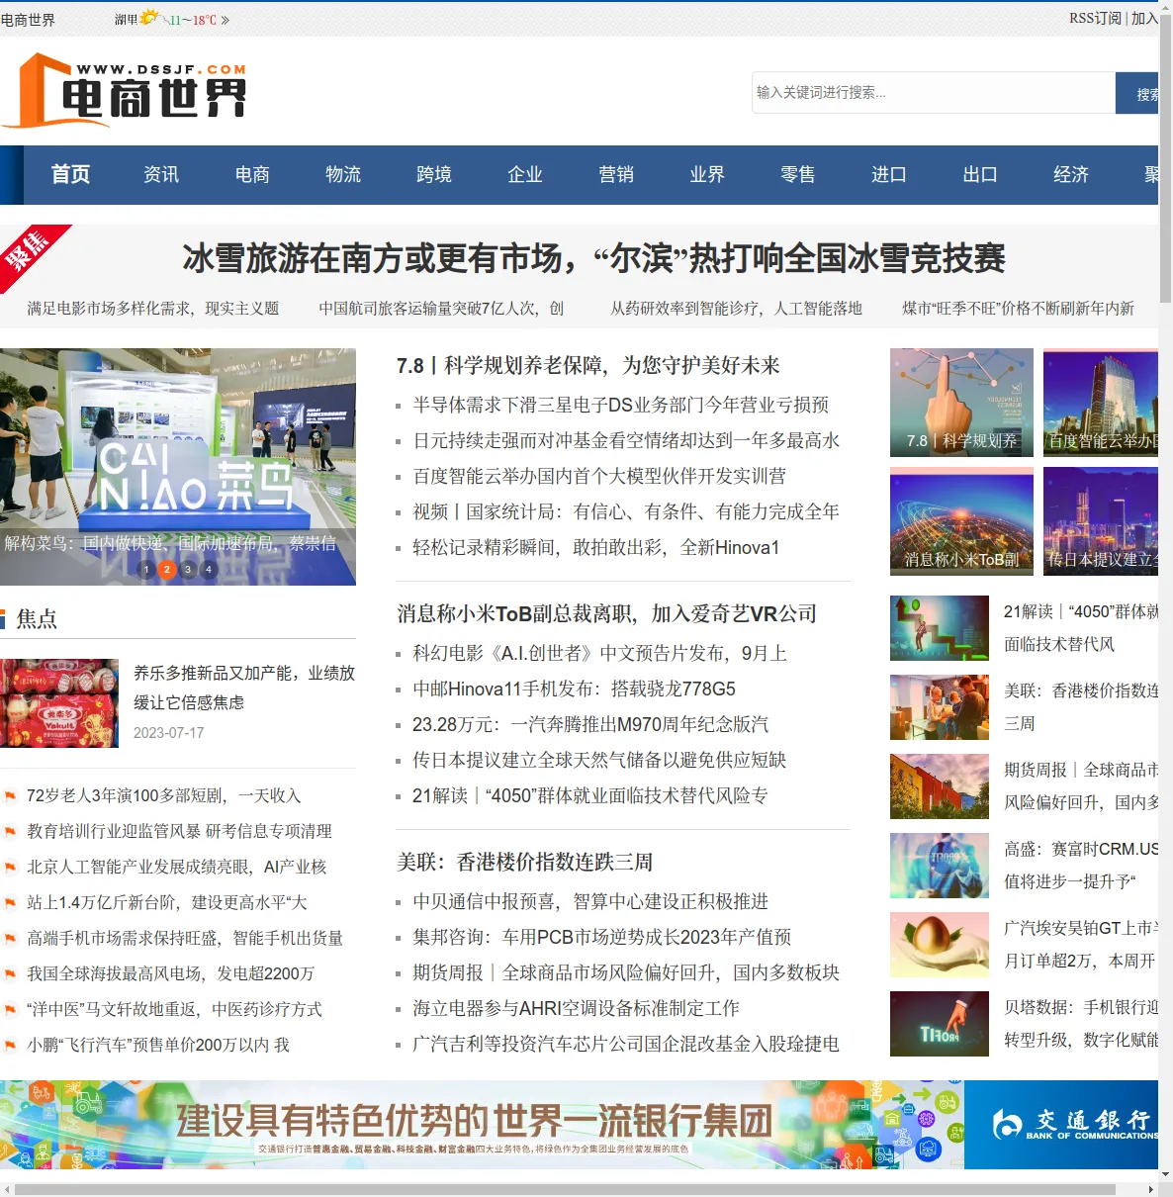
Task: Open the Yakult article thumbnail under 焦点
Action: (59, 703)
